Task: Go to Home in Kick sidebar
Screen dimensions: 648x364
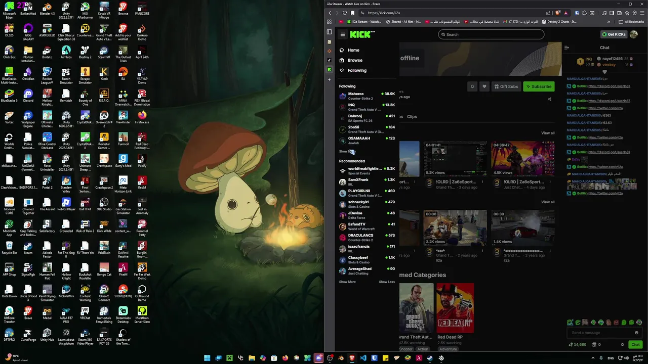Action: click(350, 50)
